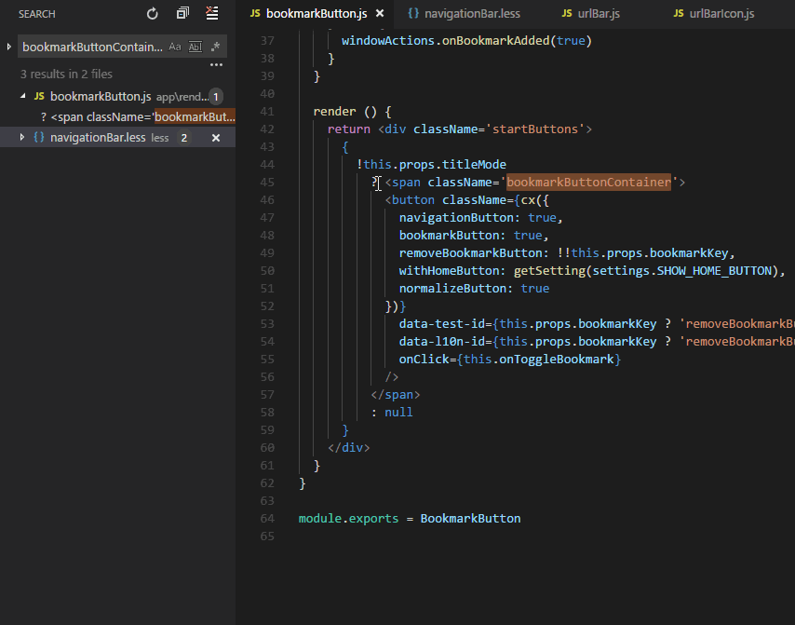
Task: Switch to the navigationBar.less tab
Action: [x=465, y=14]
